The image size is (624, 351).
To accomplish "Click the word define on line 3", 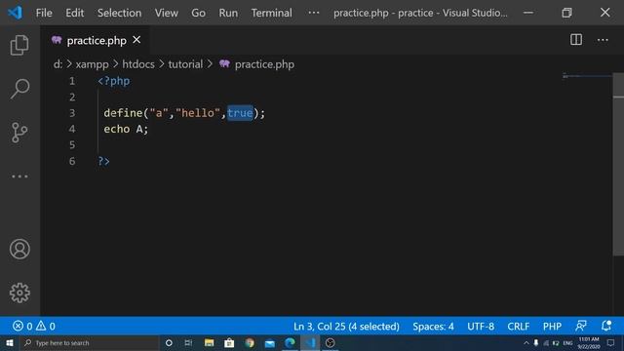I will point(123,113).
